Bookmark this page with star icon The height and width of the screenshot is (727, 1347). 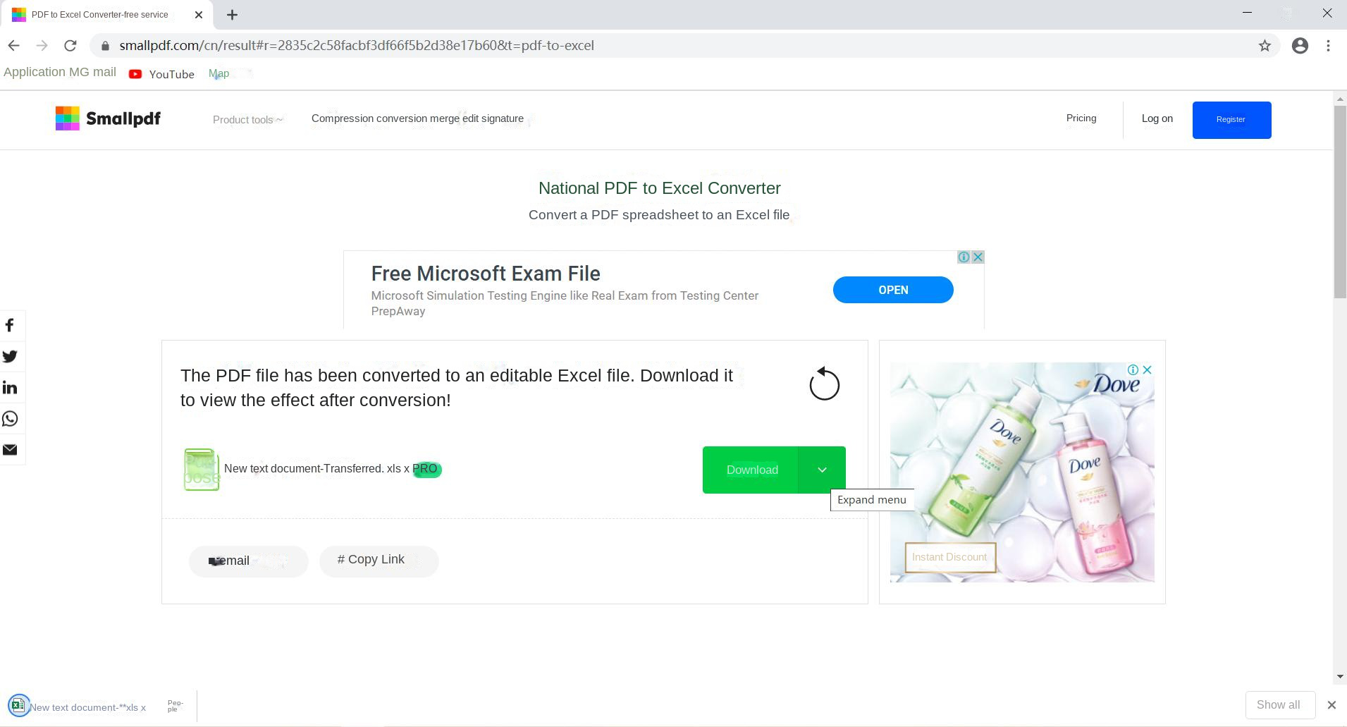click(1265, 46)
